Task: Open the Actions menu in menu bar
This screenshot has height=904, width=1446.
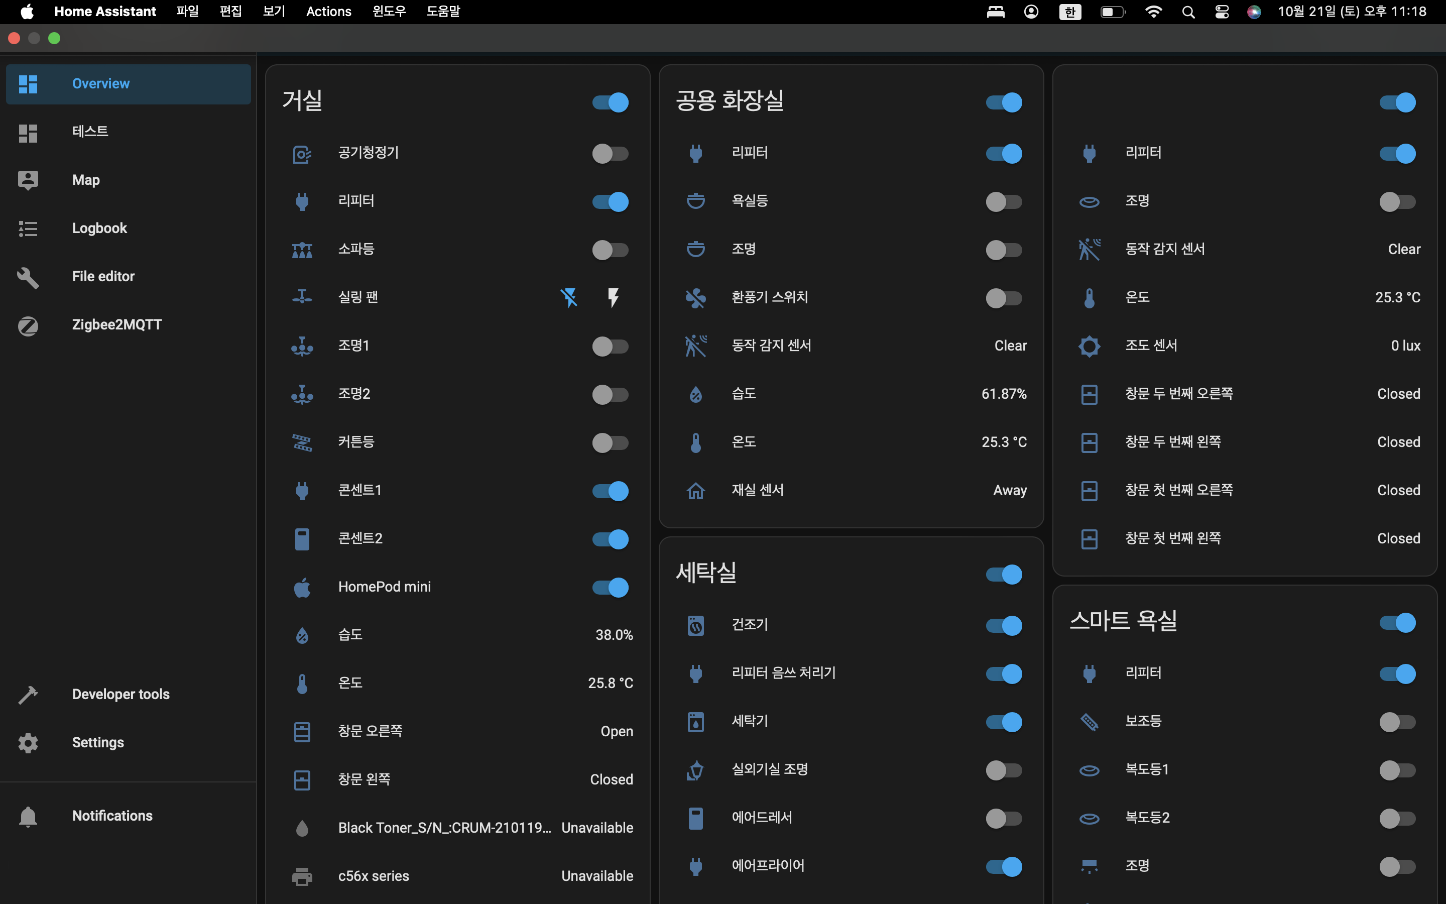Action: [328, 12]
